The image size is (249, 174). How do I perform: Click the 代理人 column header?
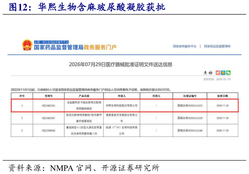156,96
